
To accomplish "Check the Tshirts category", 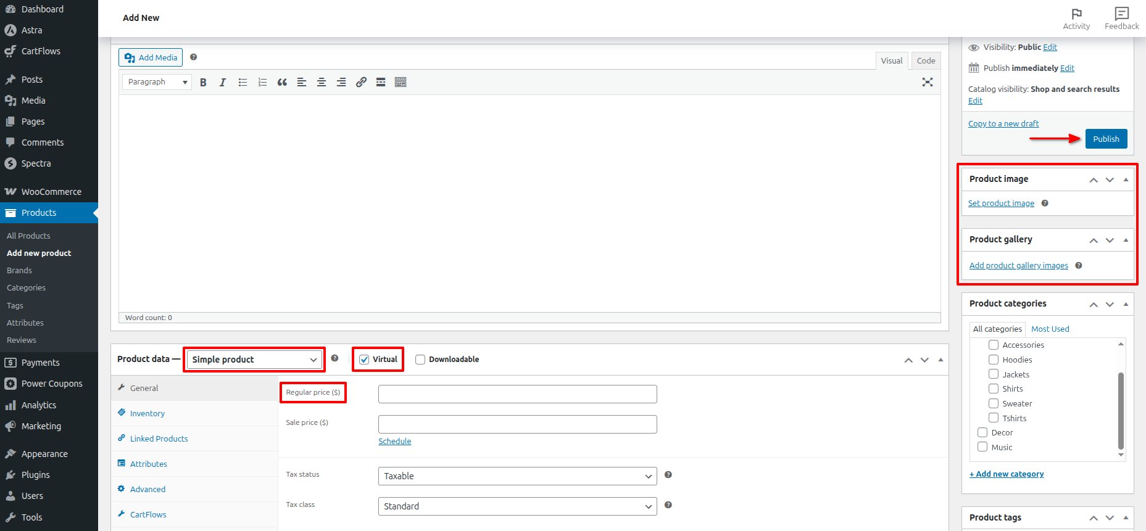I will [x=994, y=418].
